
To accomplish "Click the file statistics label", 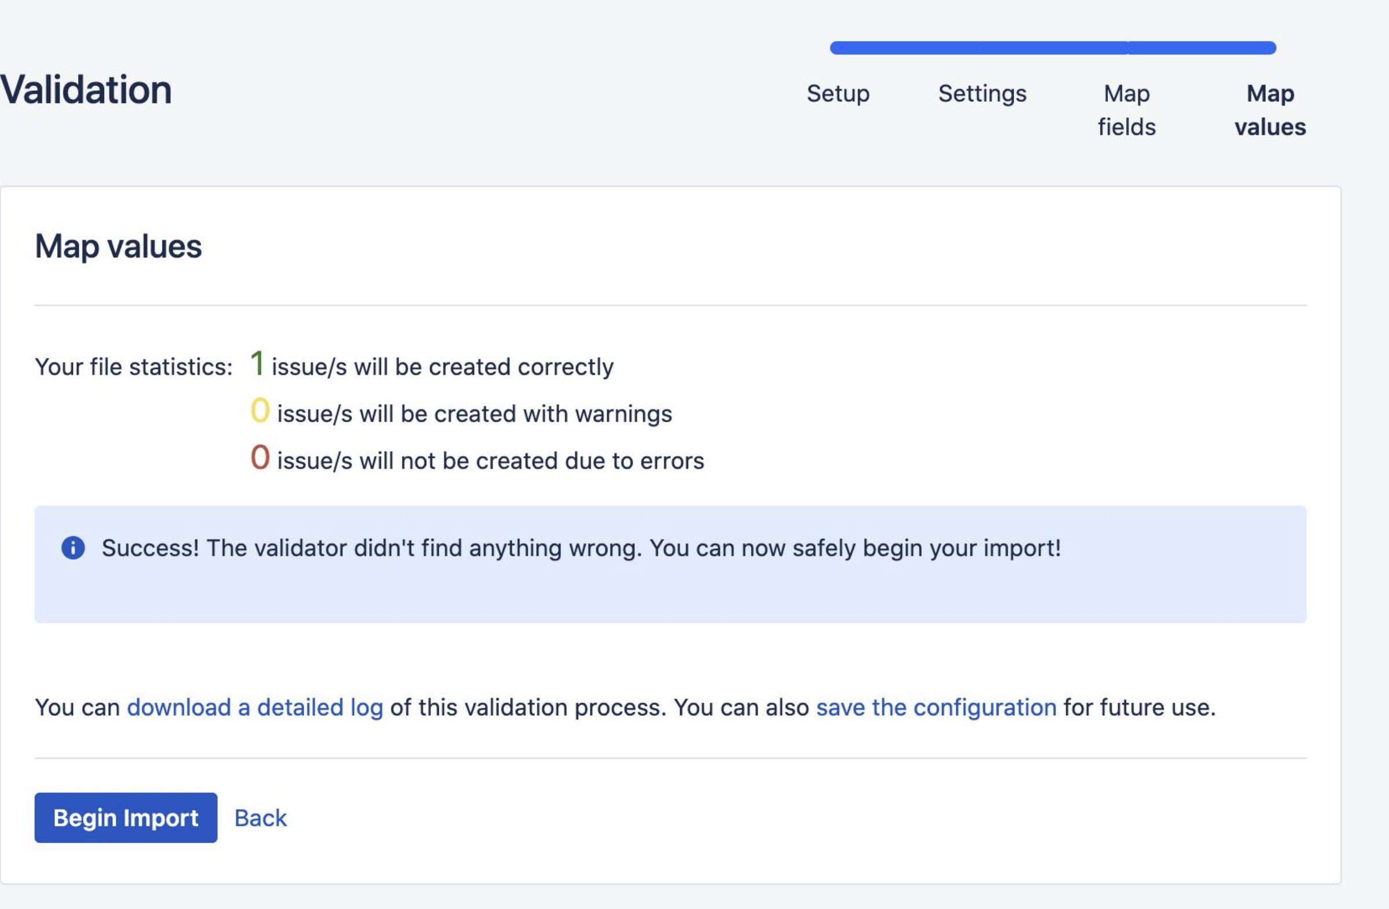I will [x=133, y=367].
